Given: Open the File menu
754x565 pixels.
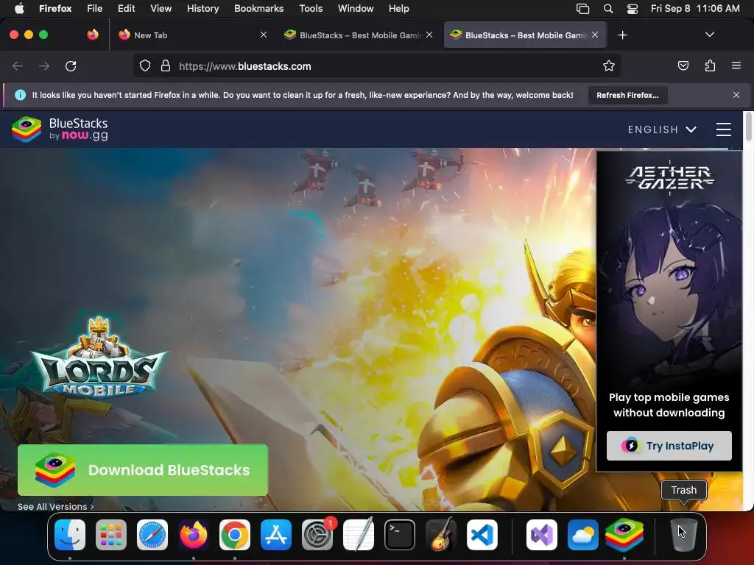Looking at the screenshot, I should click(95, 9).
